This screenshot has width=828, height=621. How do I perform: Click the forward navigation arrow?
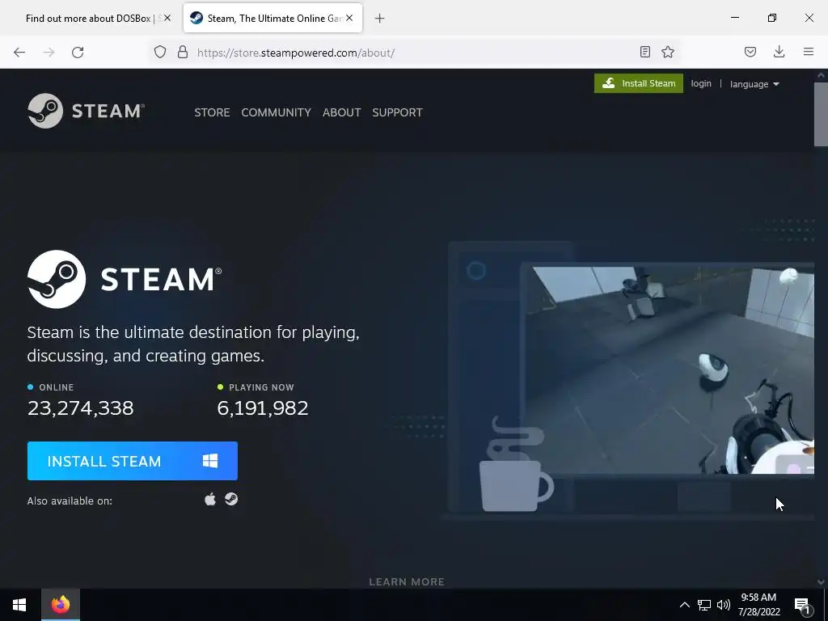pos(49,53)
